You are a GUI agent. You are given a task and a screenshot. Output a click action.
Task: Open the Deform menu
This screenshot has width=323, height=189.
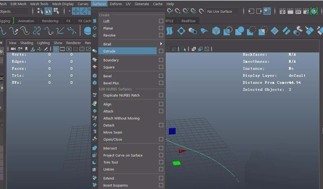pos(115,4)
